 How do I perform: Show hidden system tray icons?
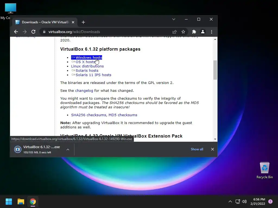[230, 201]
